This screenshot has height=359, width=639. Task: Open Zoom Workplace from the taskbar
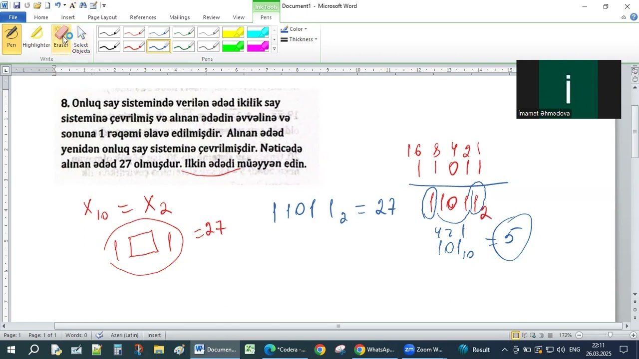pyautogui.click(x=424, y=350)
